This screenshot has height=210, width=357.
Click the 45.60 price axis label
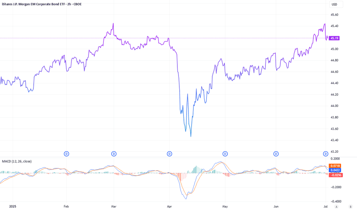334,15
